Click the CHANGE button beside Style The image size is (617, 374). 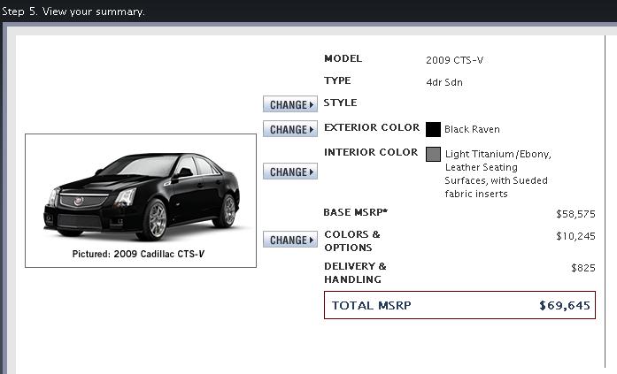[289, 104]
